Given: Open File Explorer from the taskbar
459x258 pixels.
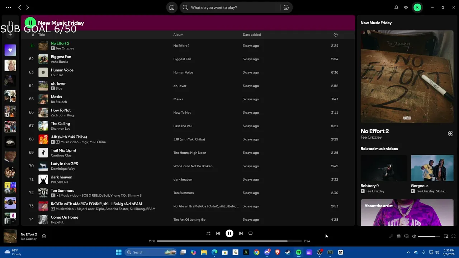Looking at the screenshot, I should [204, 252].
